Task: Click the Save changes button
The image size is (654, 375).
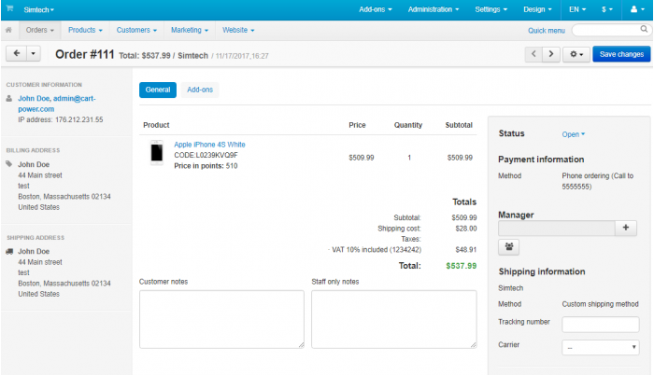Action: click(621, 54)
